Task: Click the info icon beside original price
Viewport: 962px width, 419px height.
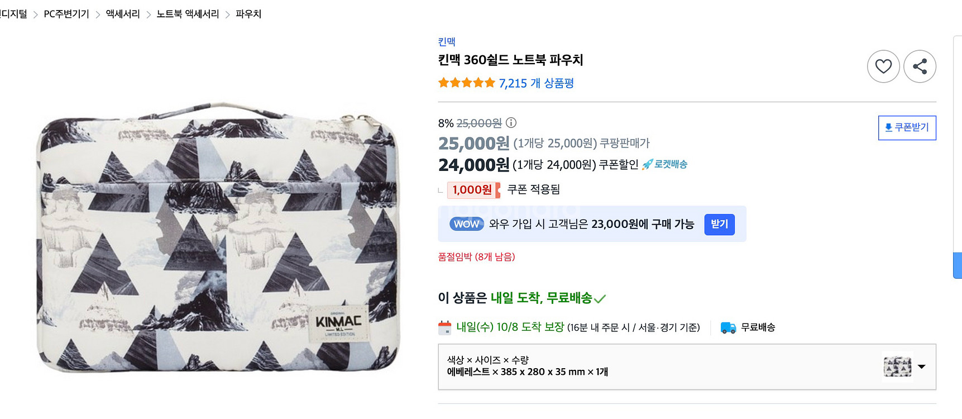Action: (511, 122)
